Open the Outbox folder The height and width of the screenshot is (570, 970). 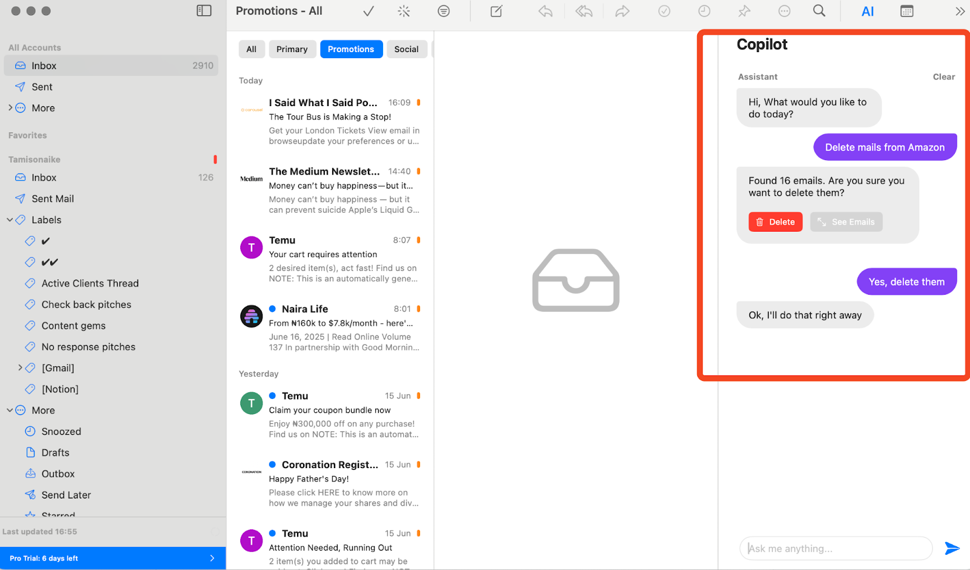coord(58,474)
